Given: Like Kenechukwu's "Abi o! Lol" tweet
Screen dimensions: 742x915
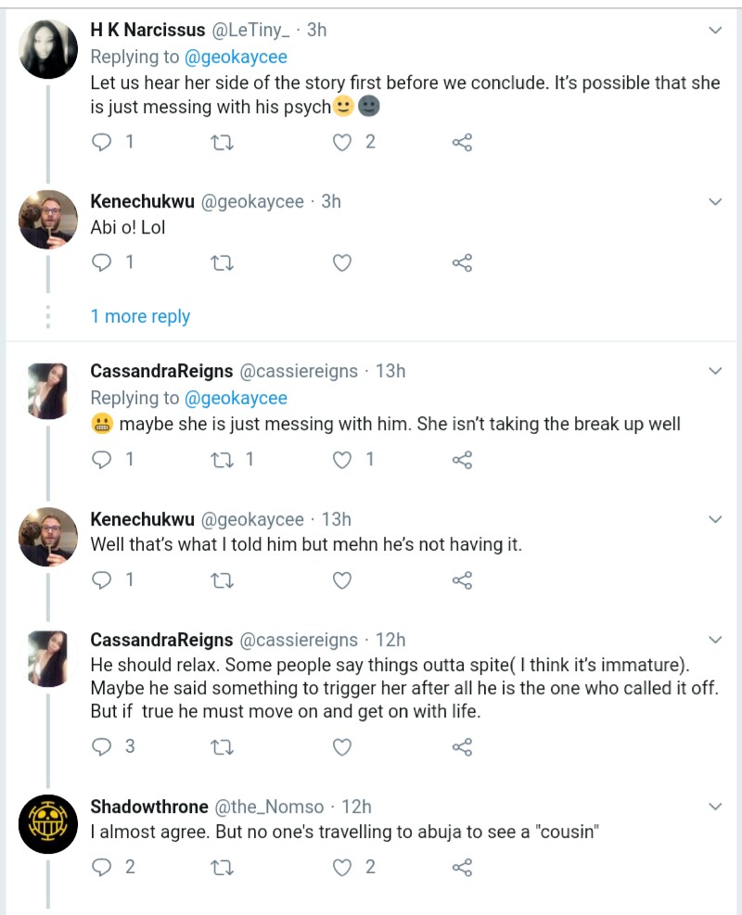Looking at the screenshot, I should tap(342, 262).
